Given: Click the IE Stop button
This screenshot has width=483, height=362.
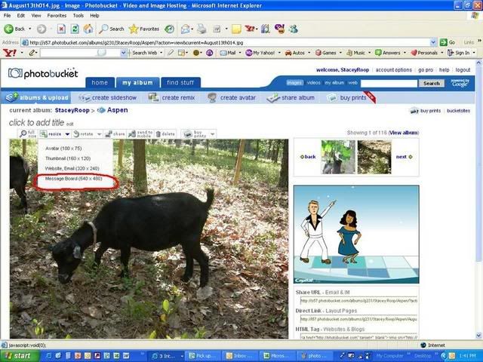Looking at the screenshot, I should [x=61, y=29].
